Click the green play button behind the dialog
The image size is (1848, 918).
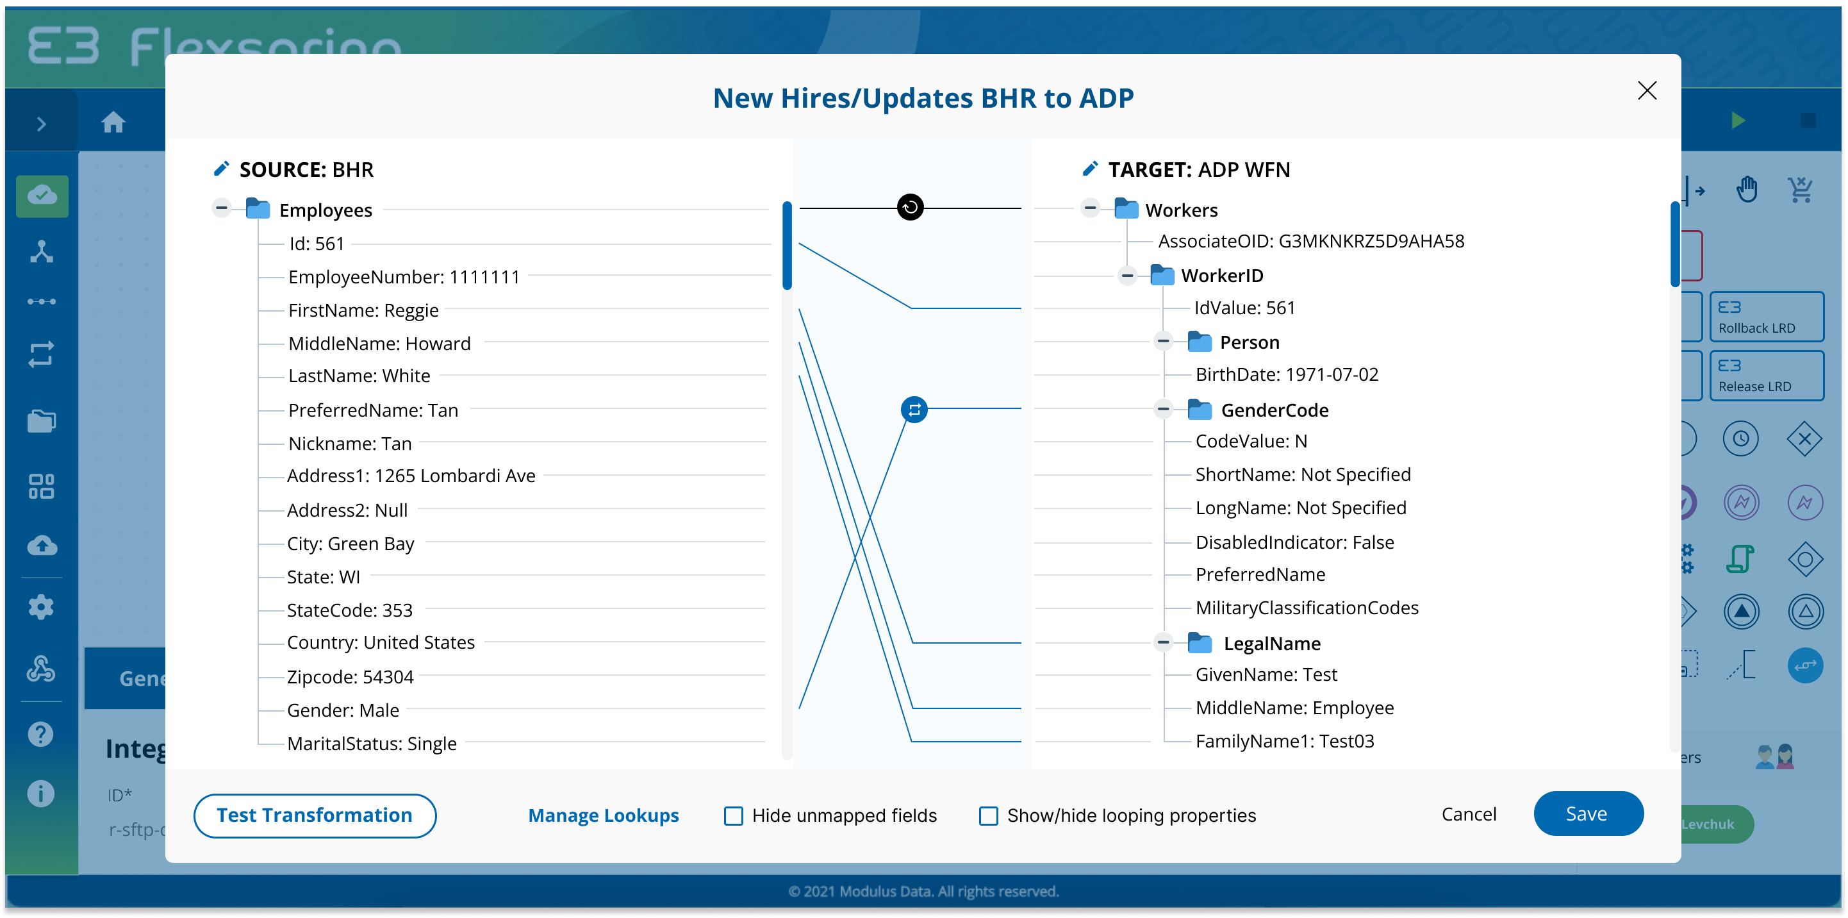(1738, 120)
